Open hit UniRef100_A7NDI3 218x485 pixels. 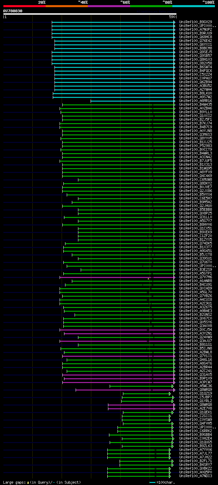pos(196,476)
